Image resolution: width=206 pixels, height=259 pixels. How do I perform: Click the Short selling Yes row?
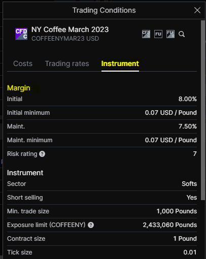[x=102, y=198]
